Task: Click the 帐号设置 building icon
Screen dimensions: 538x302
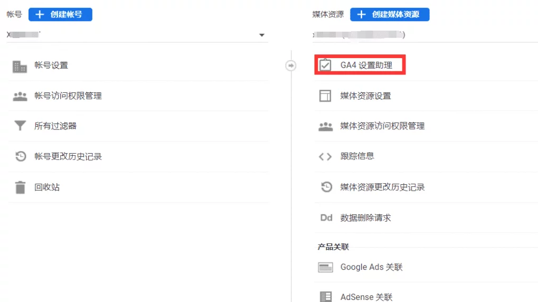Action: pos(20,67)
